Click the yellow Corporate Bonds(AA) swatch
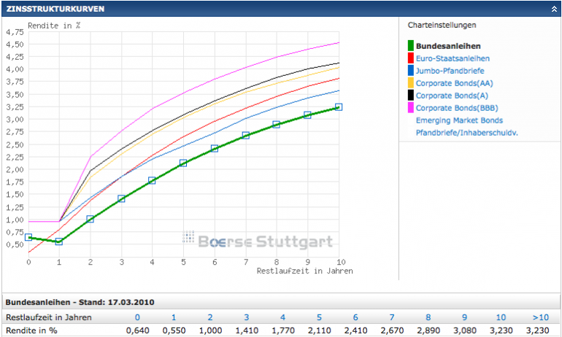 [x=411, y=83]
